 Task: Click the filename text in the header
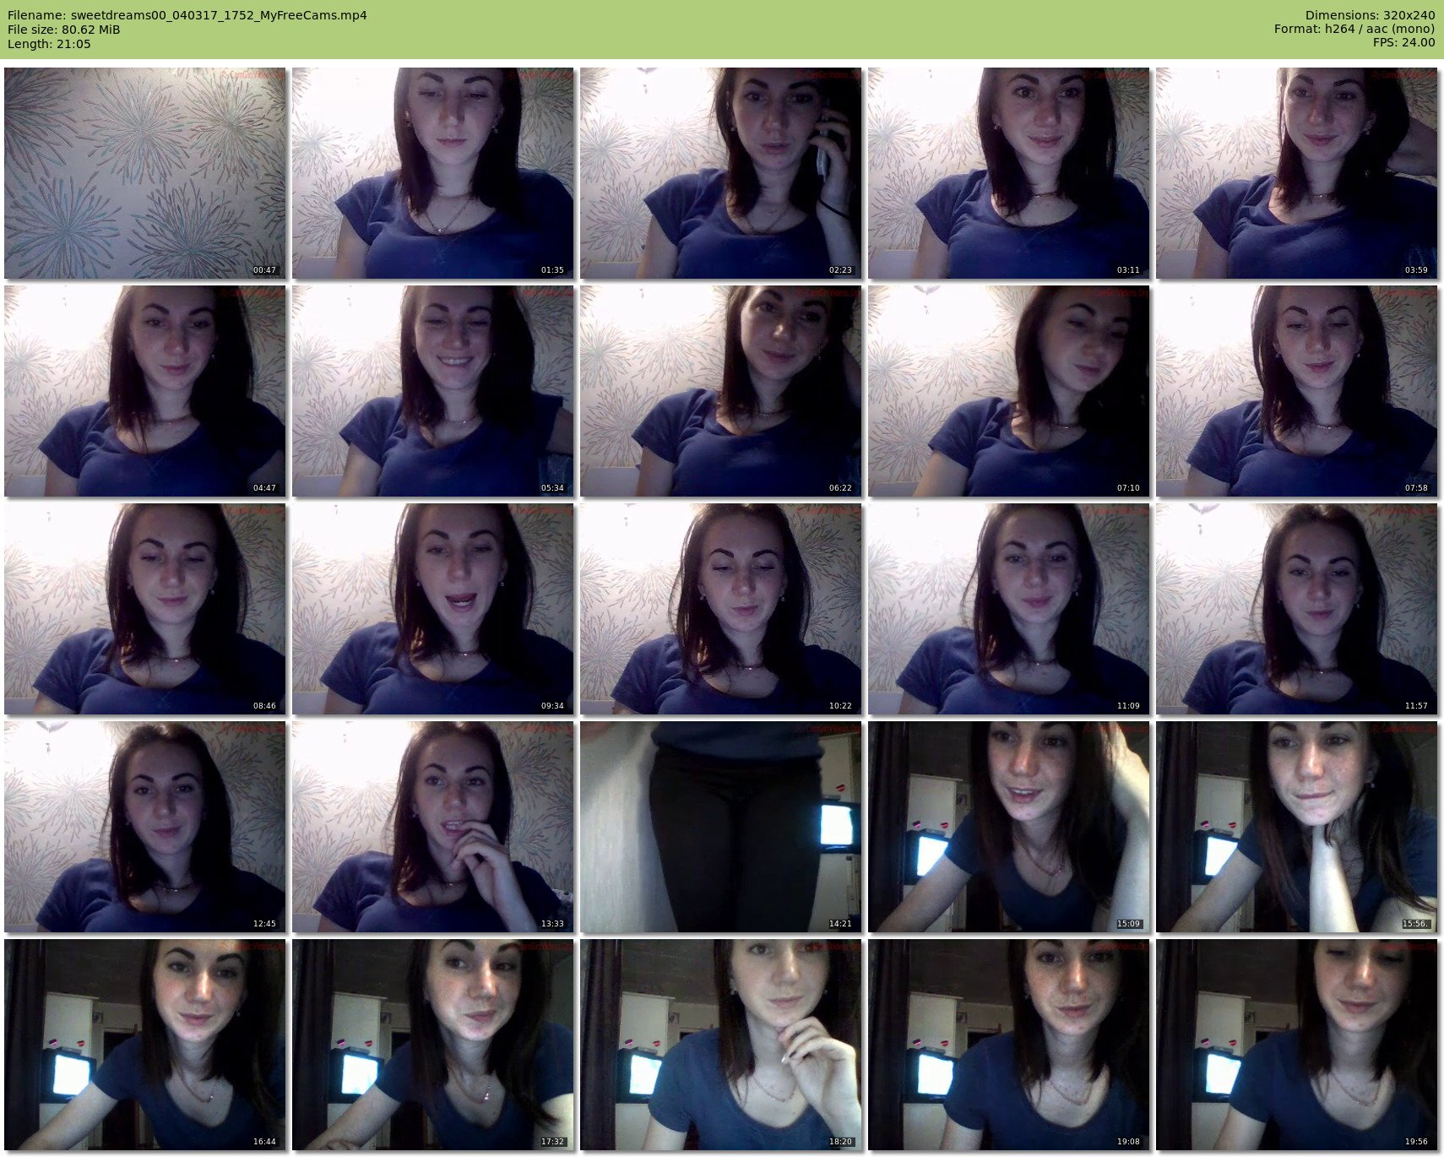[x=187, y=15]
